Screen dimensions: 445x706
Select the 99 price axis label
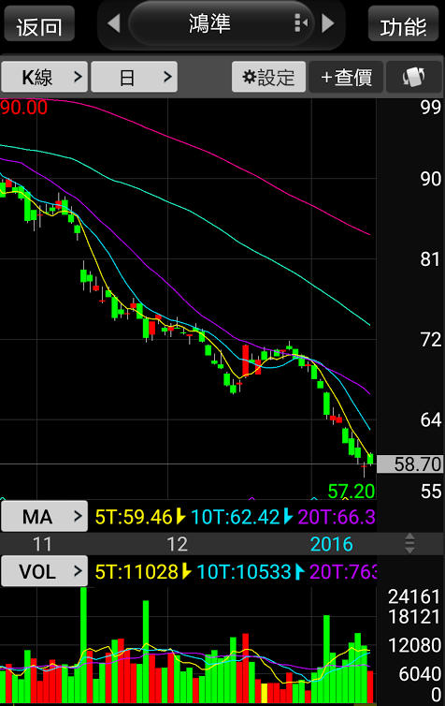coord(431,107)
